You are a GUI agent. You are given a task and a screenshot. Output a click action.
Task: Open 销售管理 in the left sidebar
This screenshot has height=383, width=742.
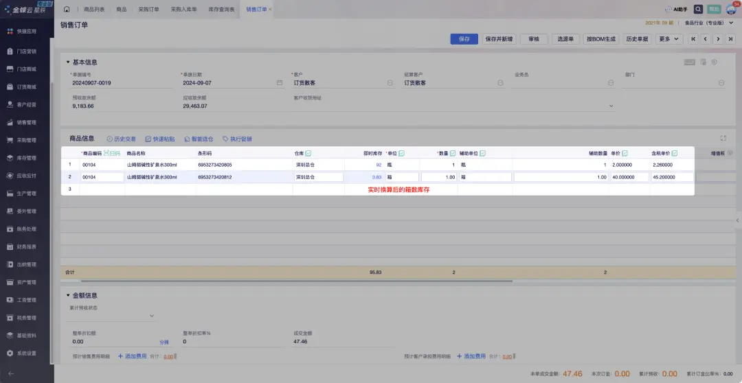pyautogui.click(x=26, y=122)
